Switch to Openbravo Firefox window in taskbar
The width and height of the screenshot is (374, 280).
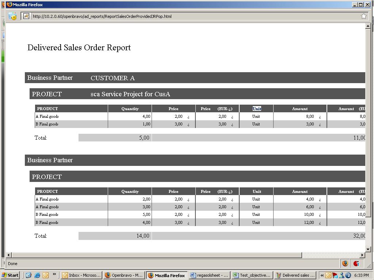point(124,275)
